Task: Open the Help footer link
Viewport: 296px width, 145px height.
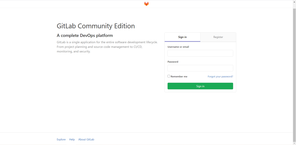Action: (72, 140)
